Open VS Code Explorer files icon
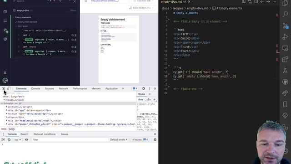291x164 pixels. click(285, 3)
